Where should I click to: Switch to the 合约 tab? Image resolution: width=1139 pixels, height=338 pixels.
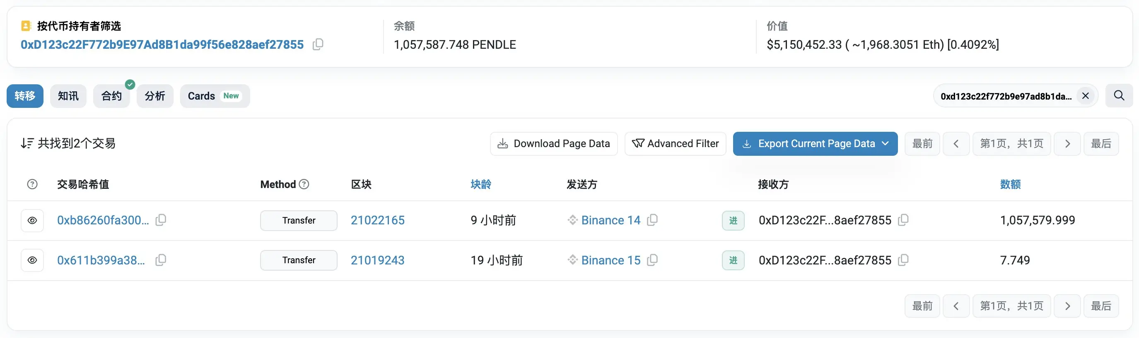pos(111,96)
